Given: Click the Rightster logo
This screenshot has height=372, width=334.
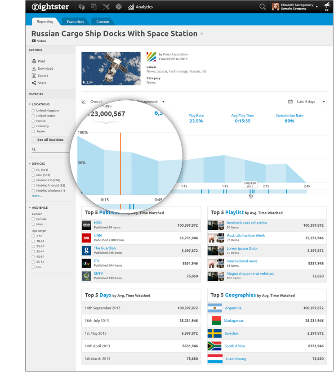Looking at the screenshot, I should [x=50, y=7].
